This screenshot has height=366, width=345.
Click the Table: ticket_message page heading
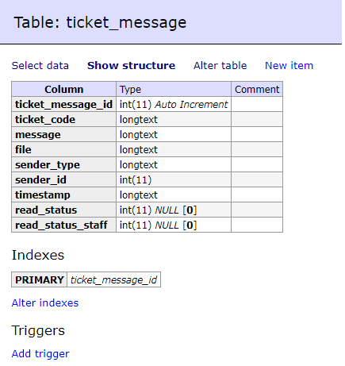(x=100, y=22)
